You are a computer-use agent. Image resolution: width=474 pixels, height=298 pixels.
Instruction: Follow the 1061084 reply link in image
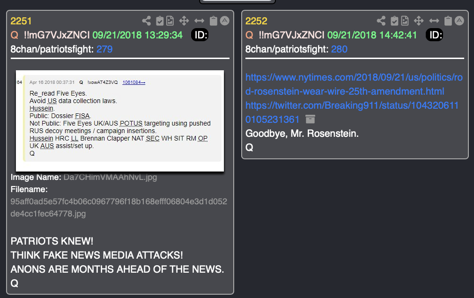coord(133,82)
